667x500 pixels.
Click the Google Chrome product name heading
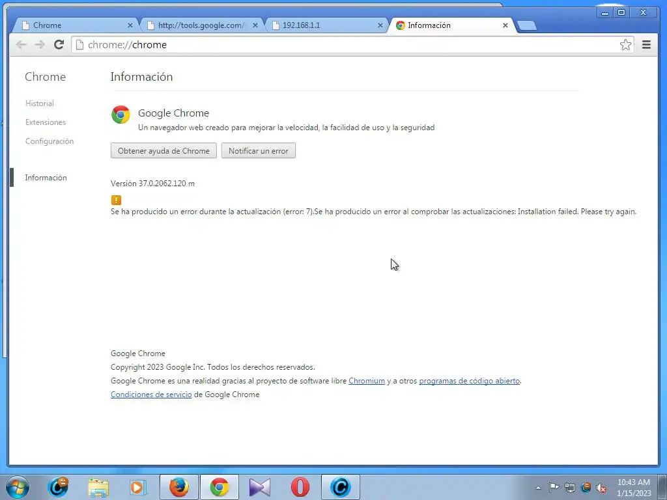(173, 113)
